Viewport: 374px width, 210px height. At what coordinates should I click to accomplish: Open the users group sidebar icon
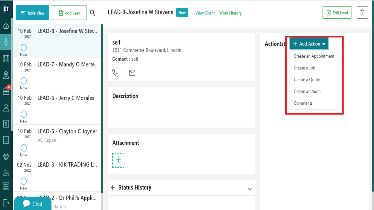(6, 173)
